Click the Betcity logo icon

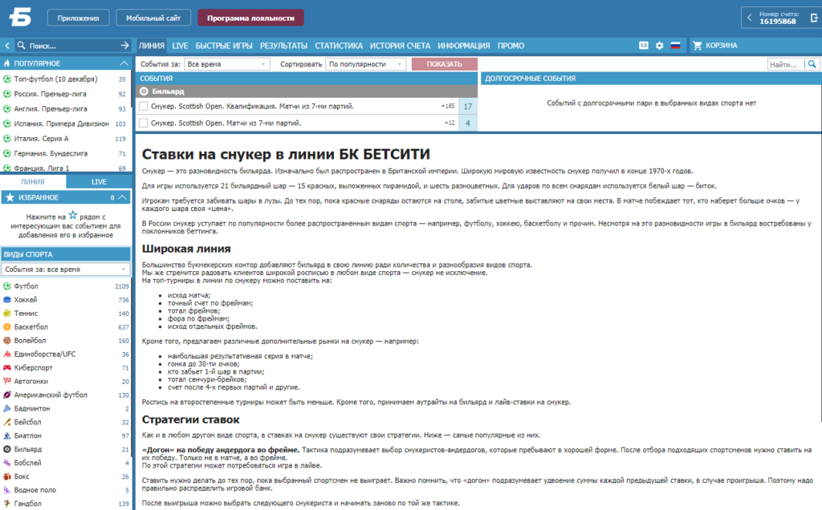tap(20, 17)
